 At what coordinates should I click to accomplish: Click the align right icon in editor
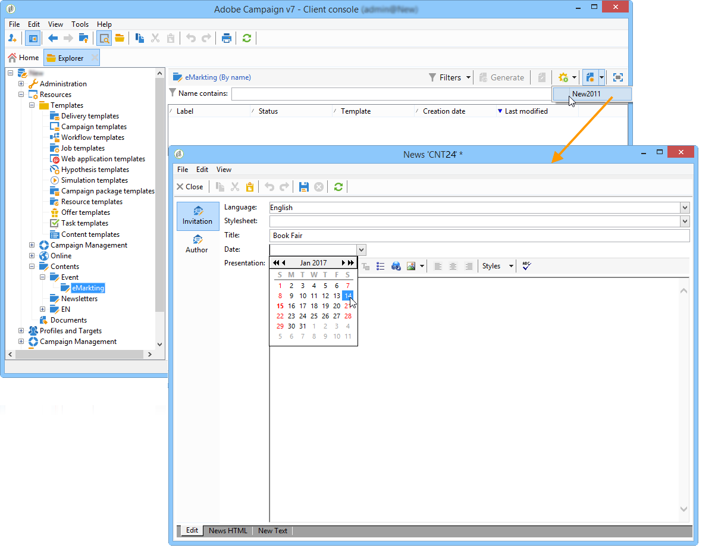click(x=469, y=266)
